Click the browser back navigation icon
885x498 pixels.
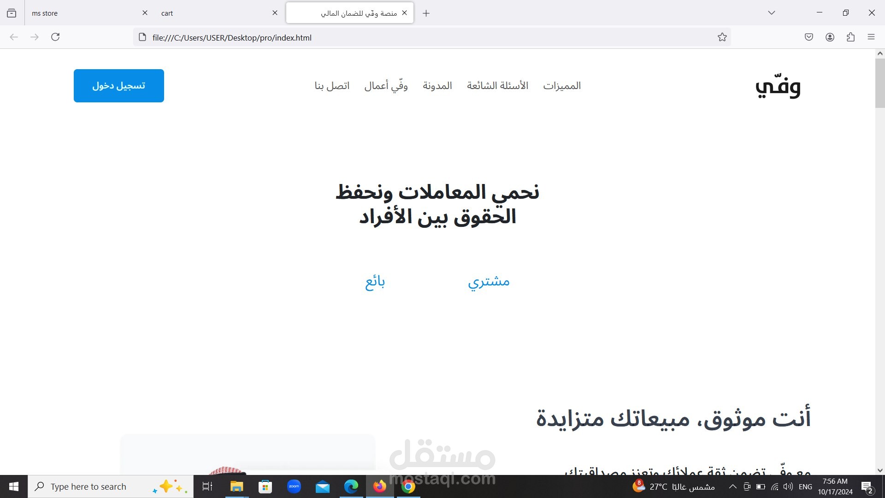coord(14,37)
